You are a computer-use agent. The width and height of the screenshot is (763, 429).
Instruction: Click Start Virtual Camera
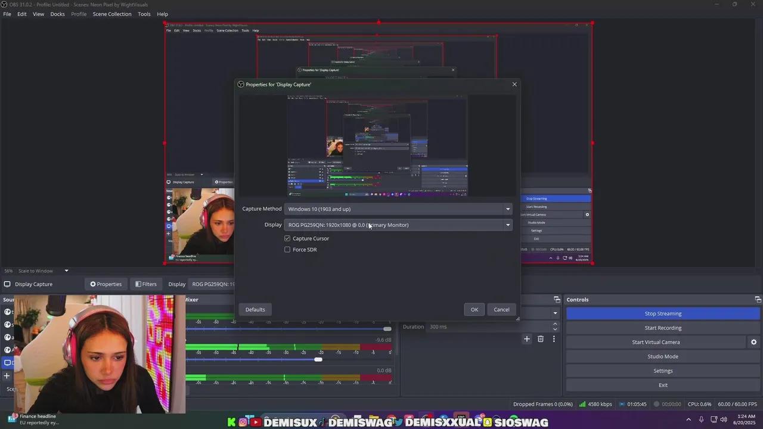tap(656, 342)
